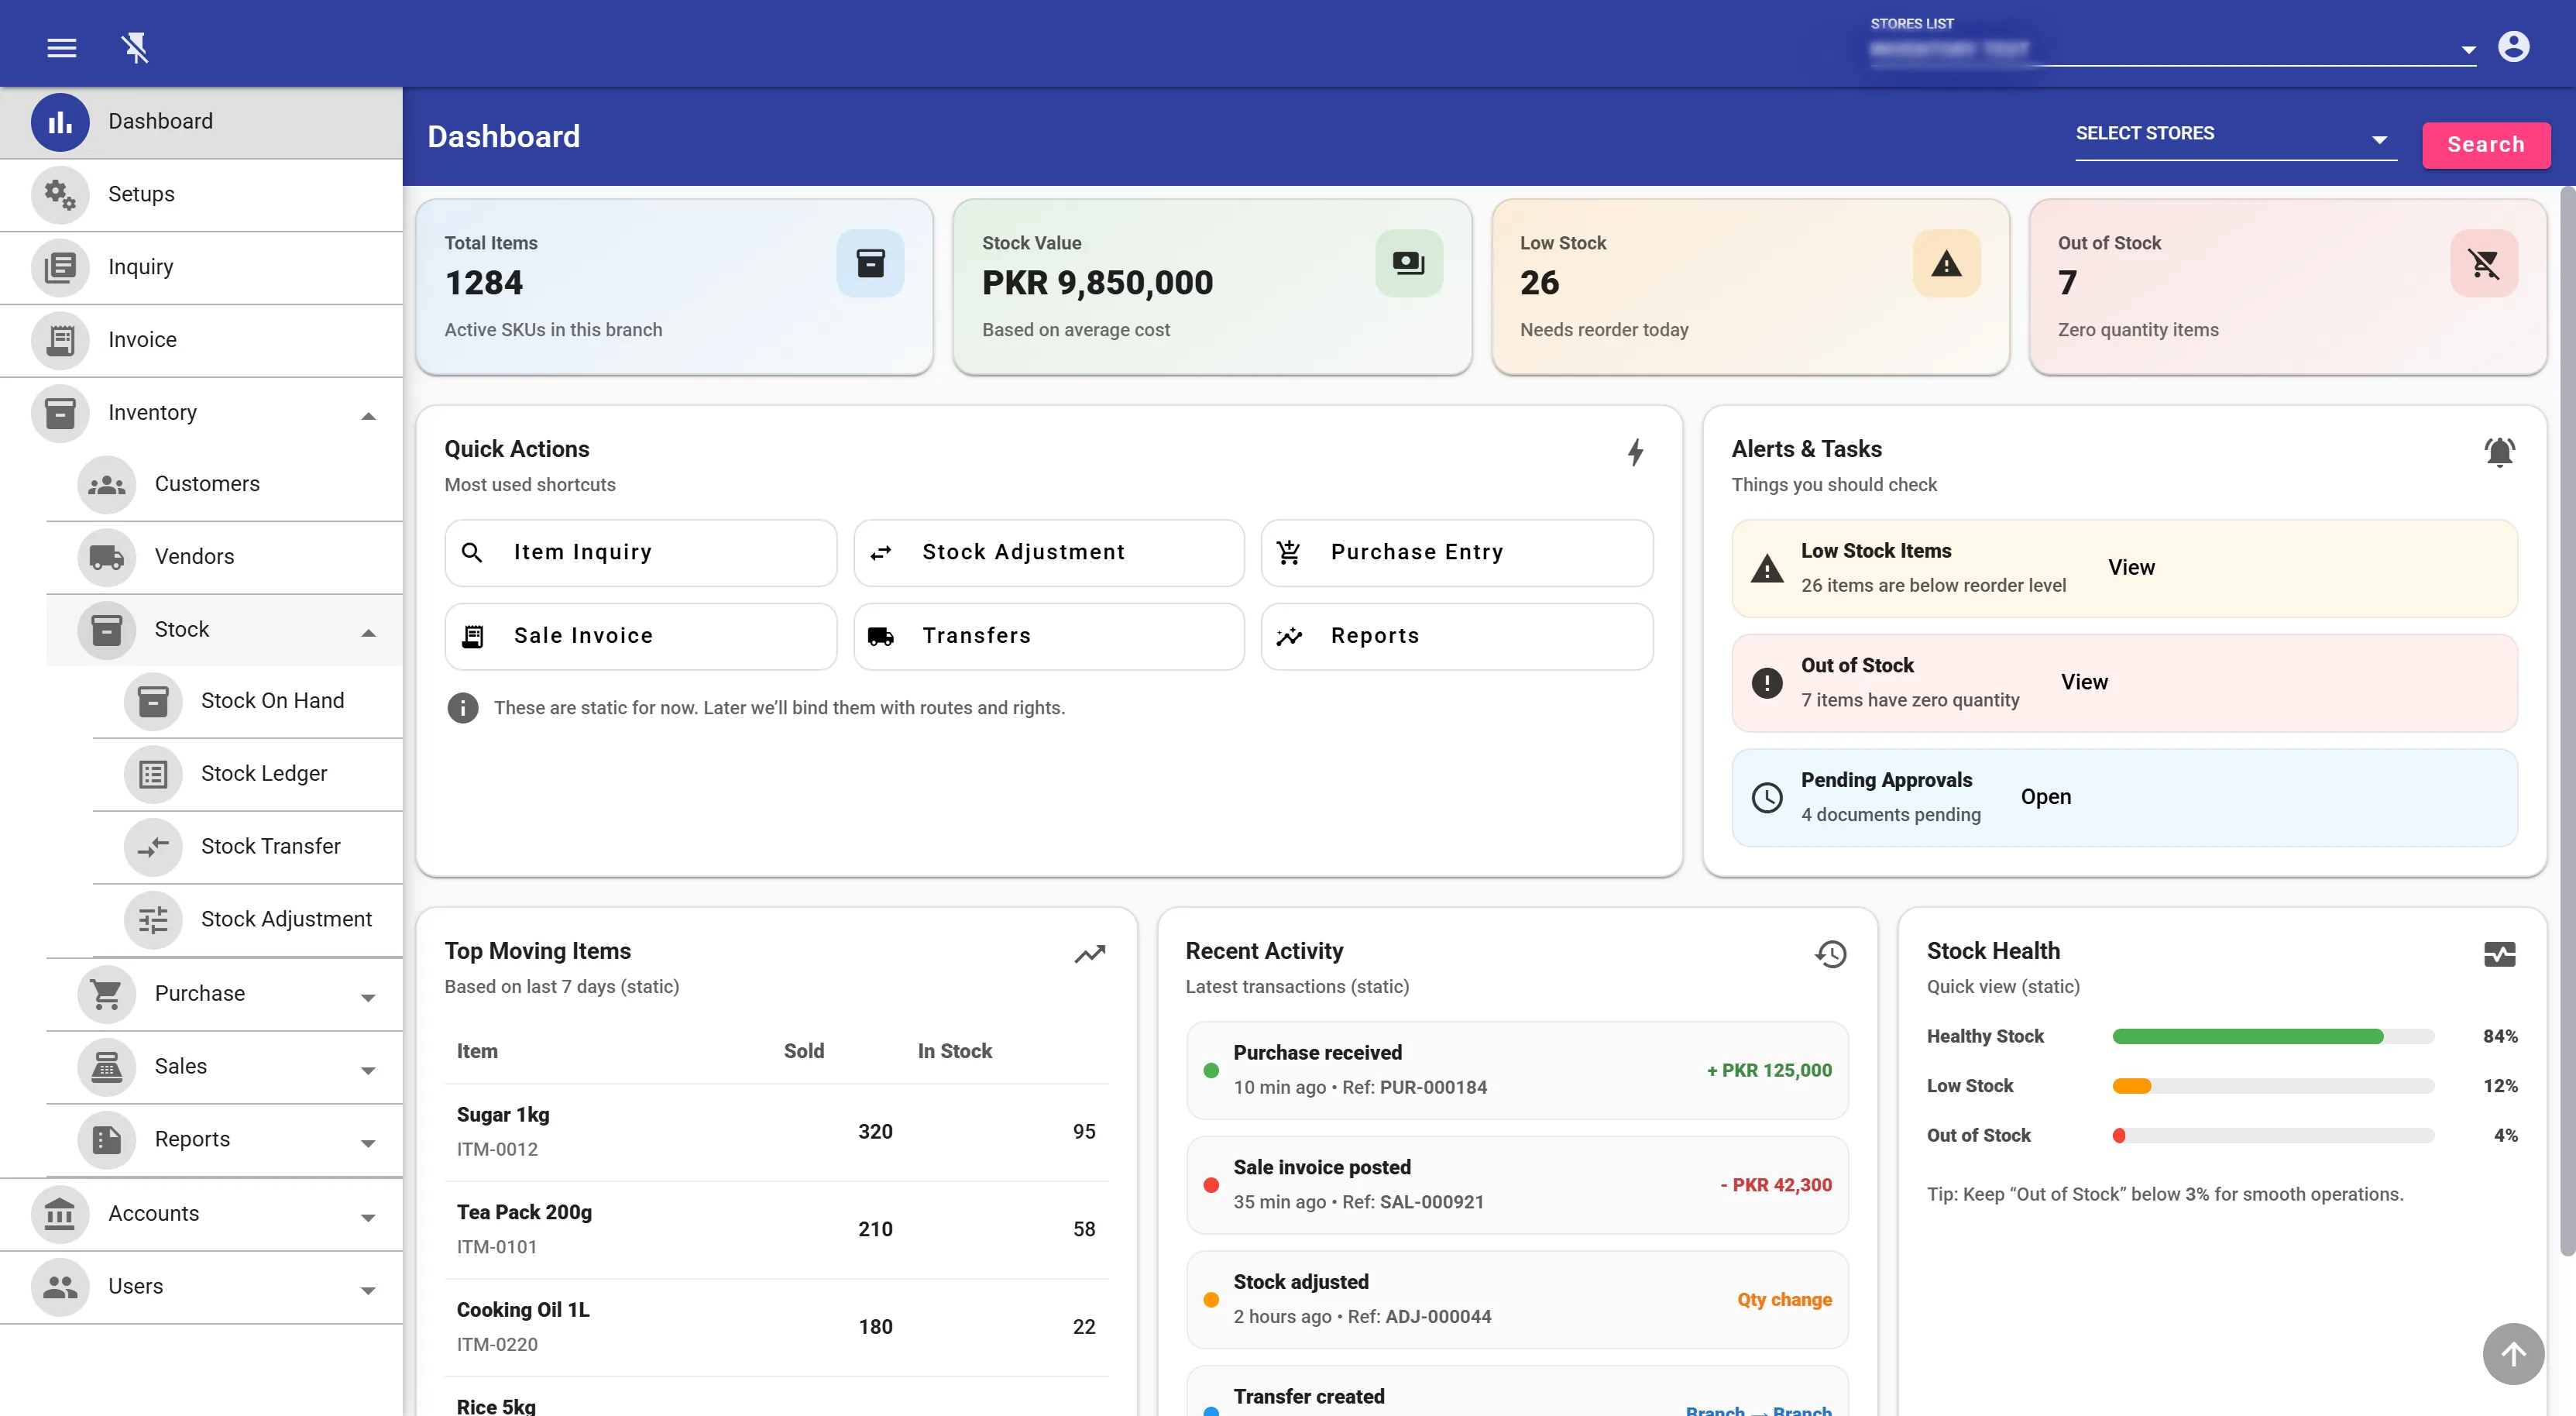Click the Top Moving Items trending icon

click(x=1090, y=954)
